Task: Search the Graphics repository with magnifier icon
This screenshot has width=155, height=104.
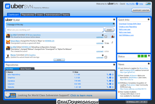Action: click(x=107, y=78)
